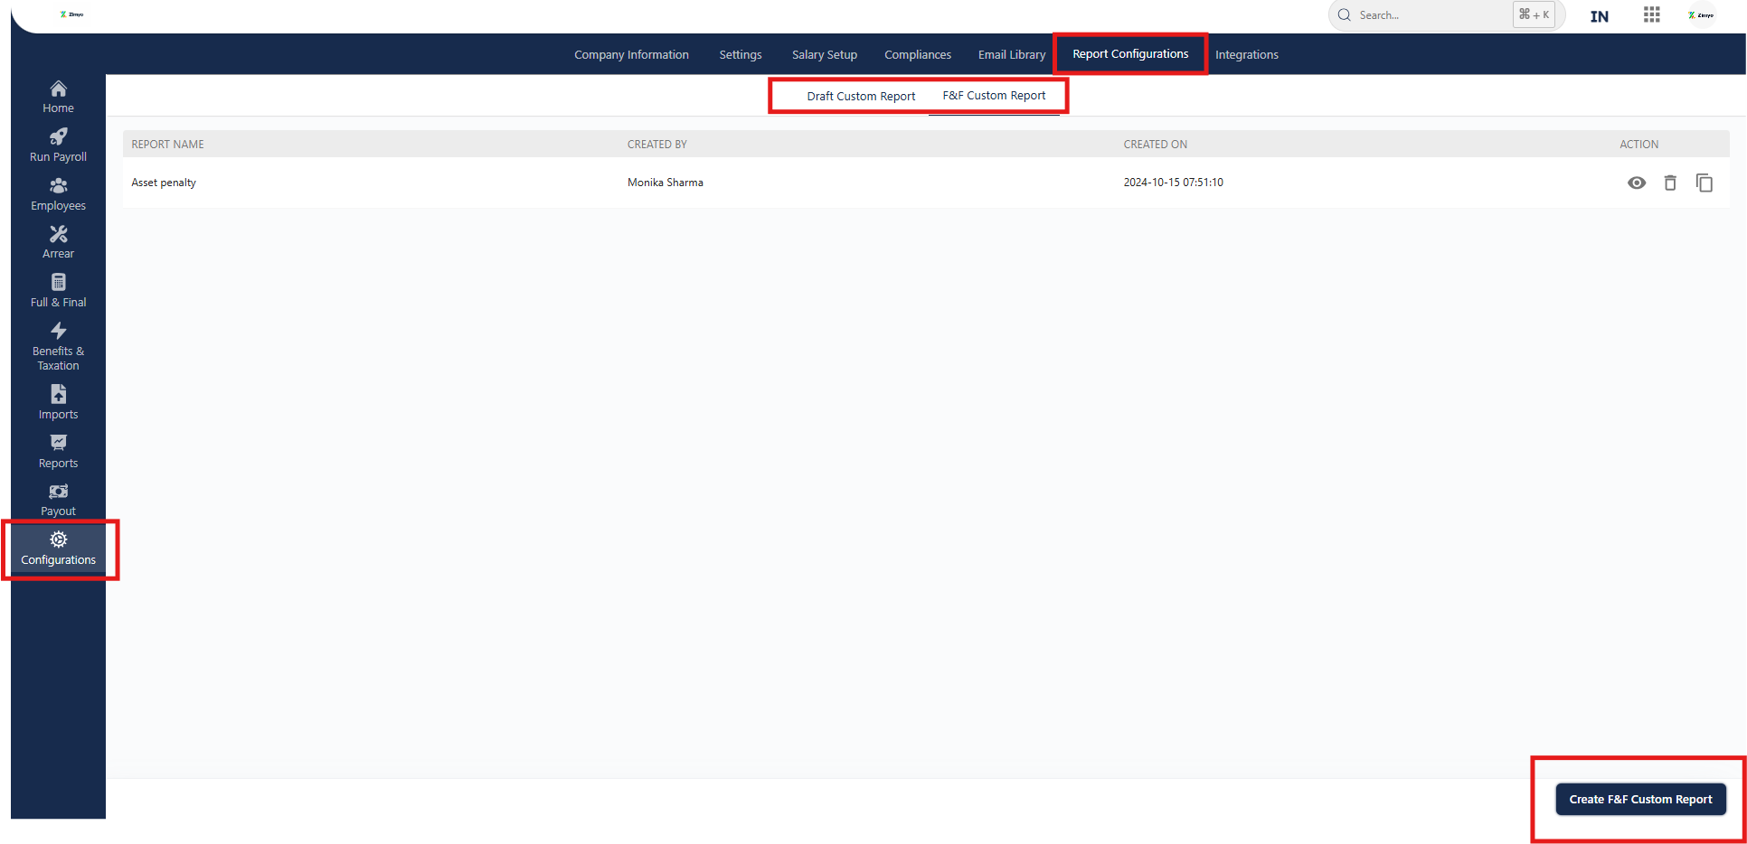Open Run Payroll rocket icon

58,136
